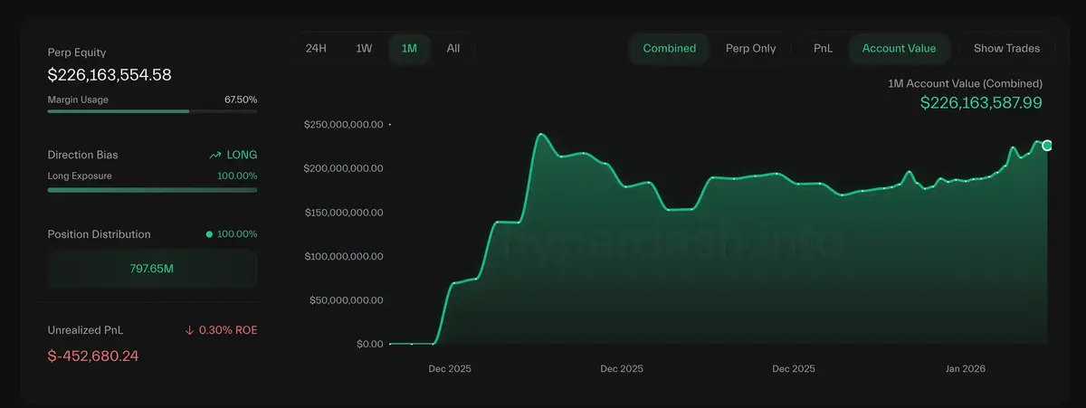Choose the Combined account view

click(670, 48)
